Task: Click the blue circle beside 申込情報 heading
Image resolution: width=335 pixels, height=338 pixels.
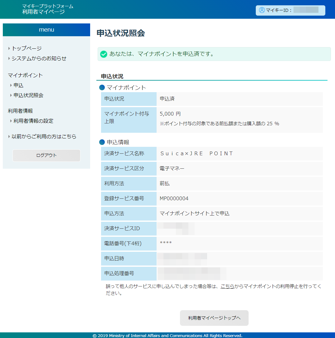Action: (102, 142)
